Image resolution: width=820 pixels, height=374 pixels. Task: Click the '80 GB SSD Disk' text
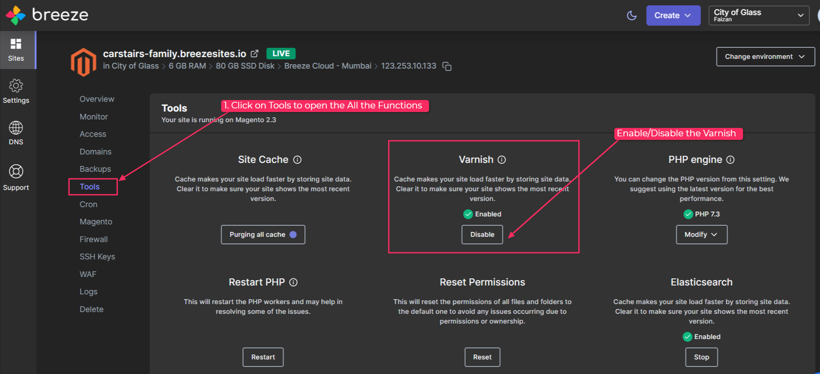tap(245, 66)
